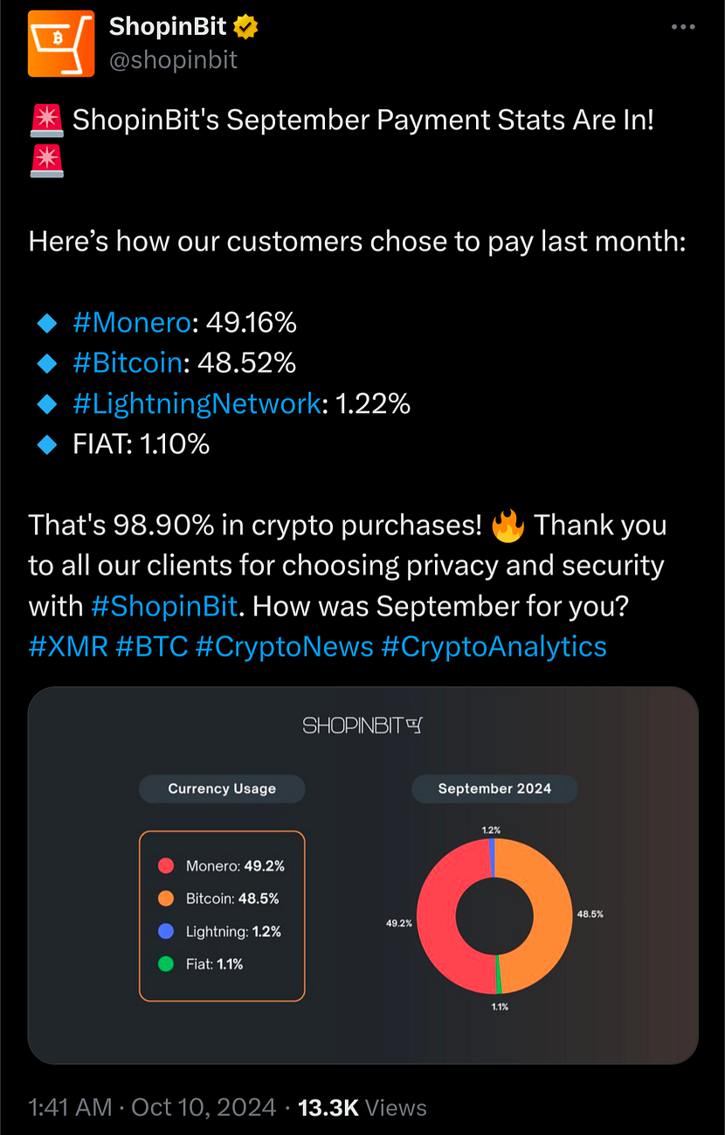Open the 13.3K Views count

[362, 1108]
